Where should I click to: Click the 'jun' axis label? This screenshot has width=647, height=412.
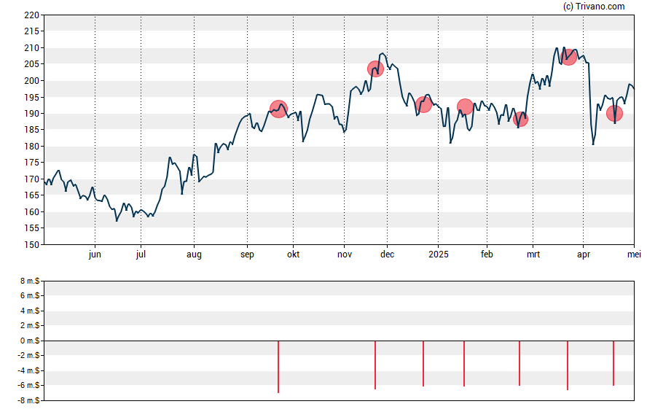pos(95,254)
